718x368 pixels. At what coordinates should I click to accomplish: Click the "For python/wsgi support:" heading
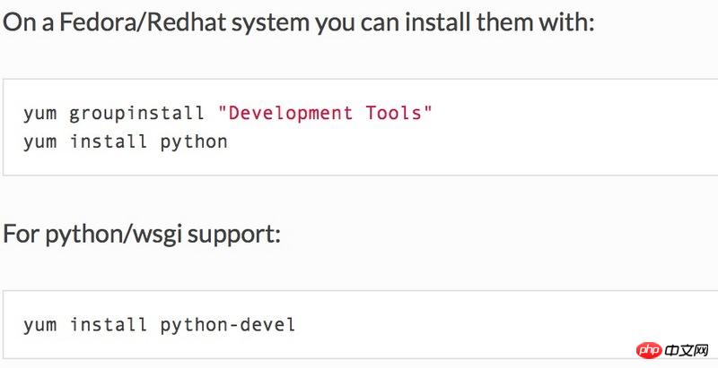coord(143,235)
